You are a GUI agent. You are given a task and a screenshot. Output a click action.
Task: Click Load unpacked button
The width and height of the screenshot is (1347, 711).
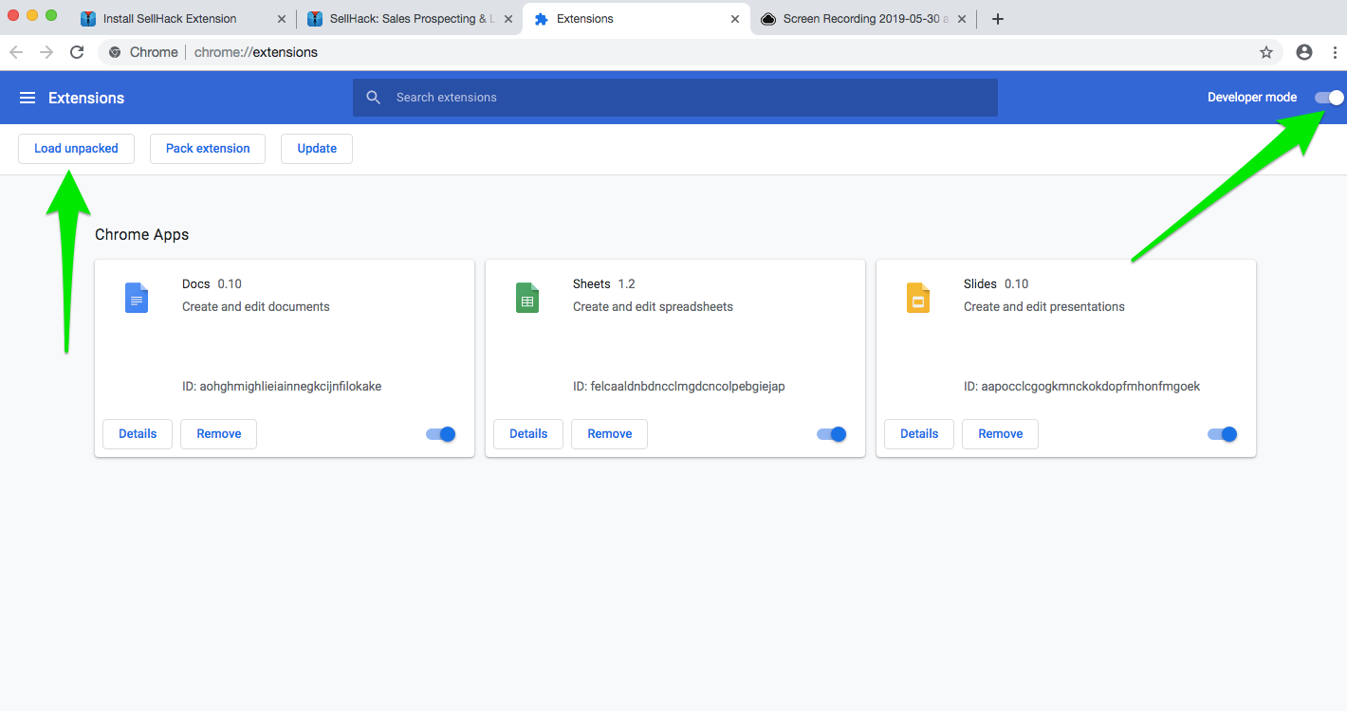(x=76, y=149)
